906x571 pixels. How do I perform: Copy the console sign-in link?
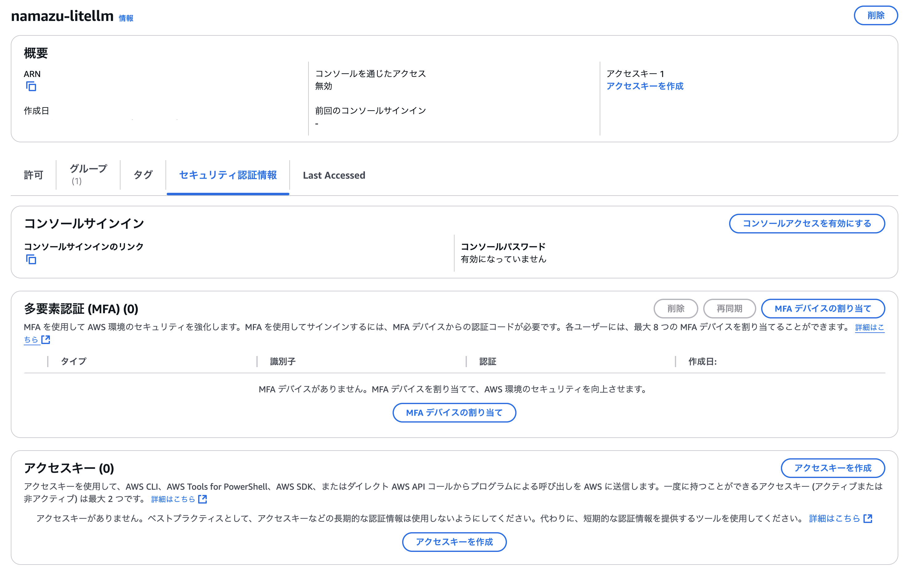click(31, 259)
